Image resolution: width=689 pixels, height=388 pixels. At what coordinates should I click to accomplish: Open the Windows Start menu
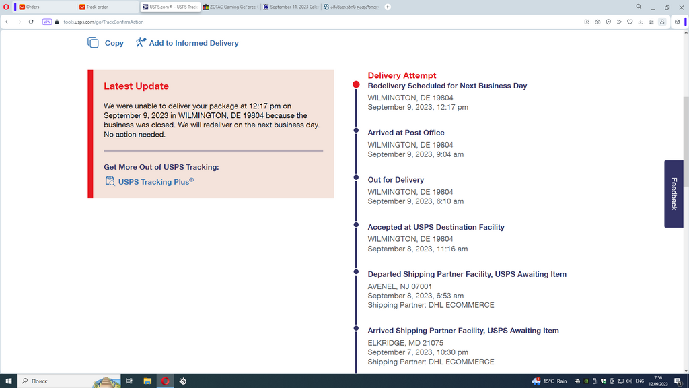8,381
